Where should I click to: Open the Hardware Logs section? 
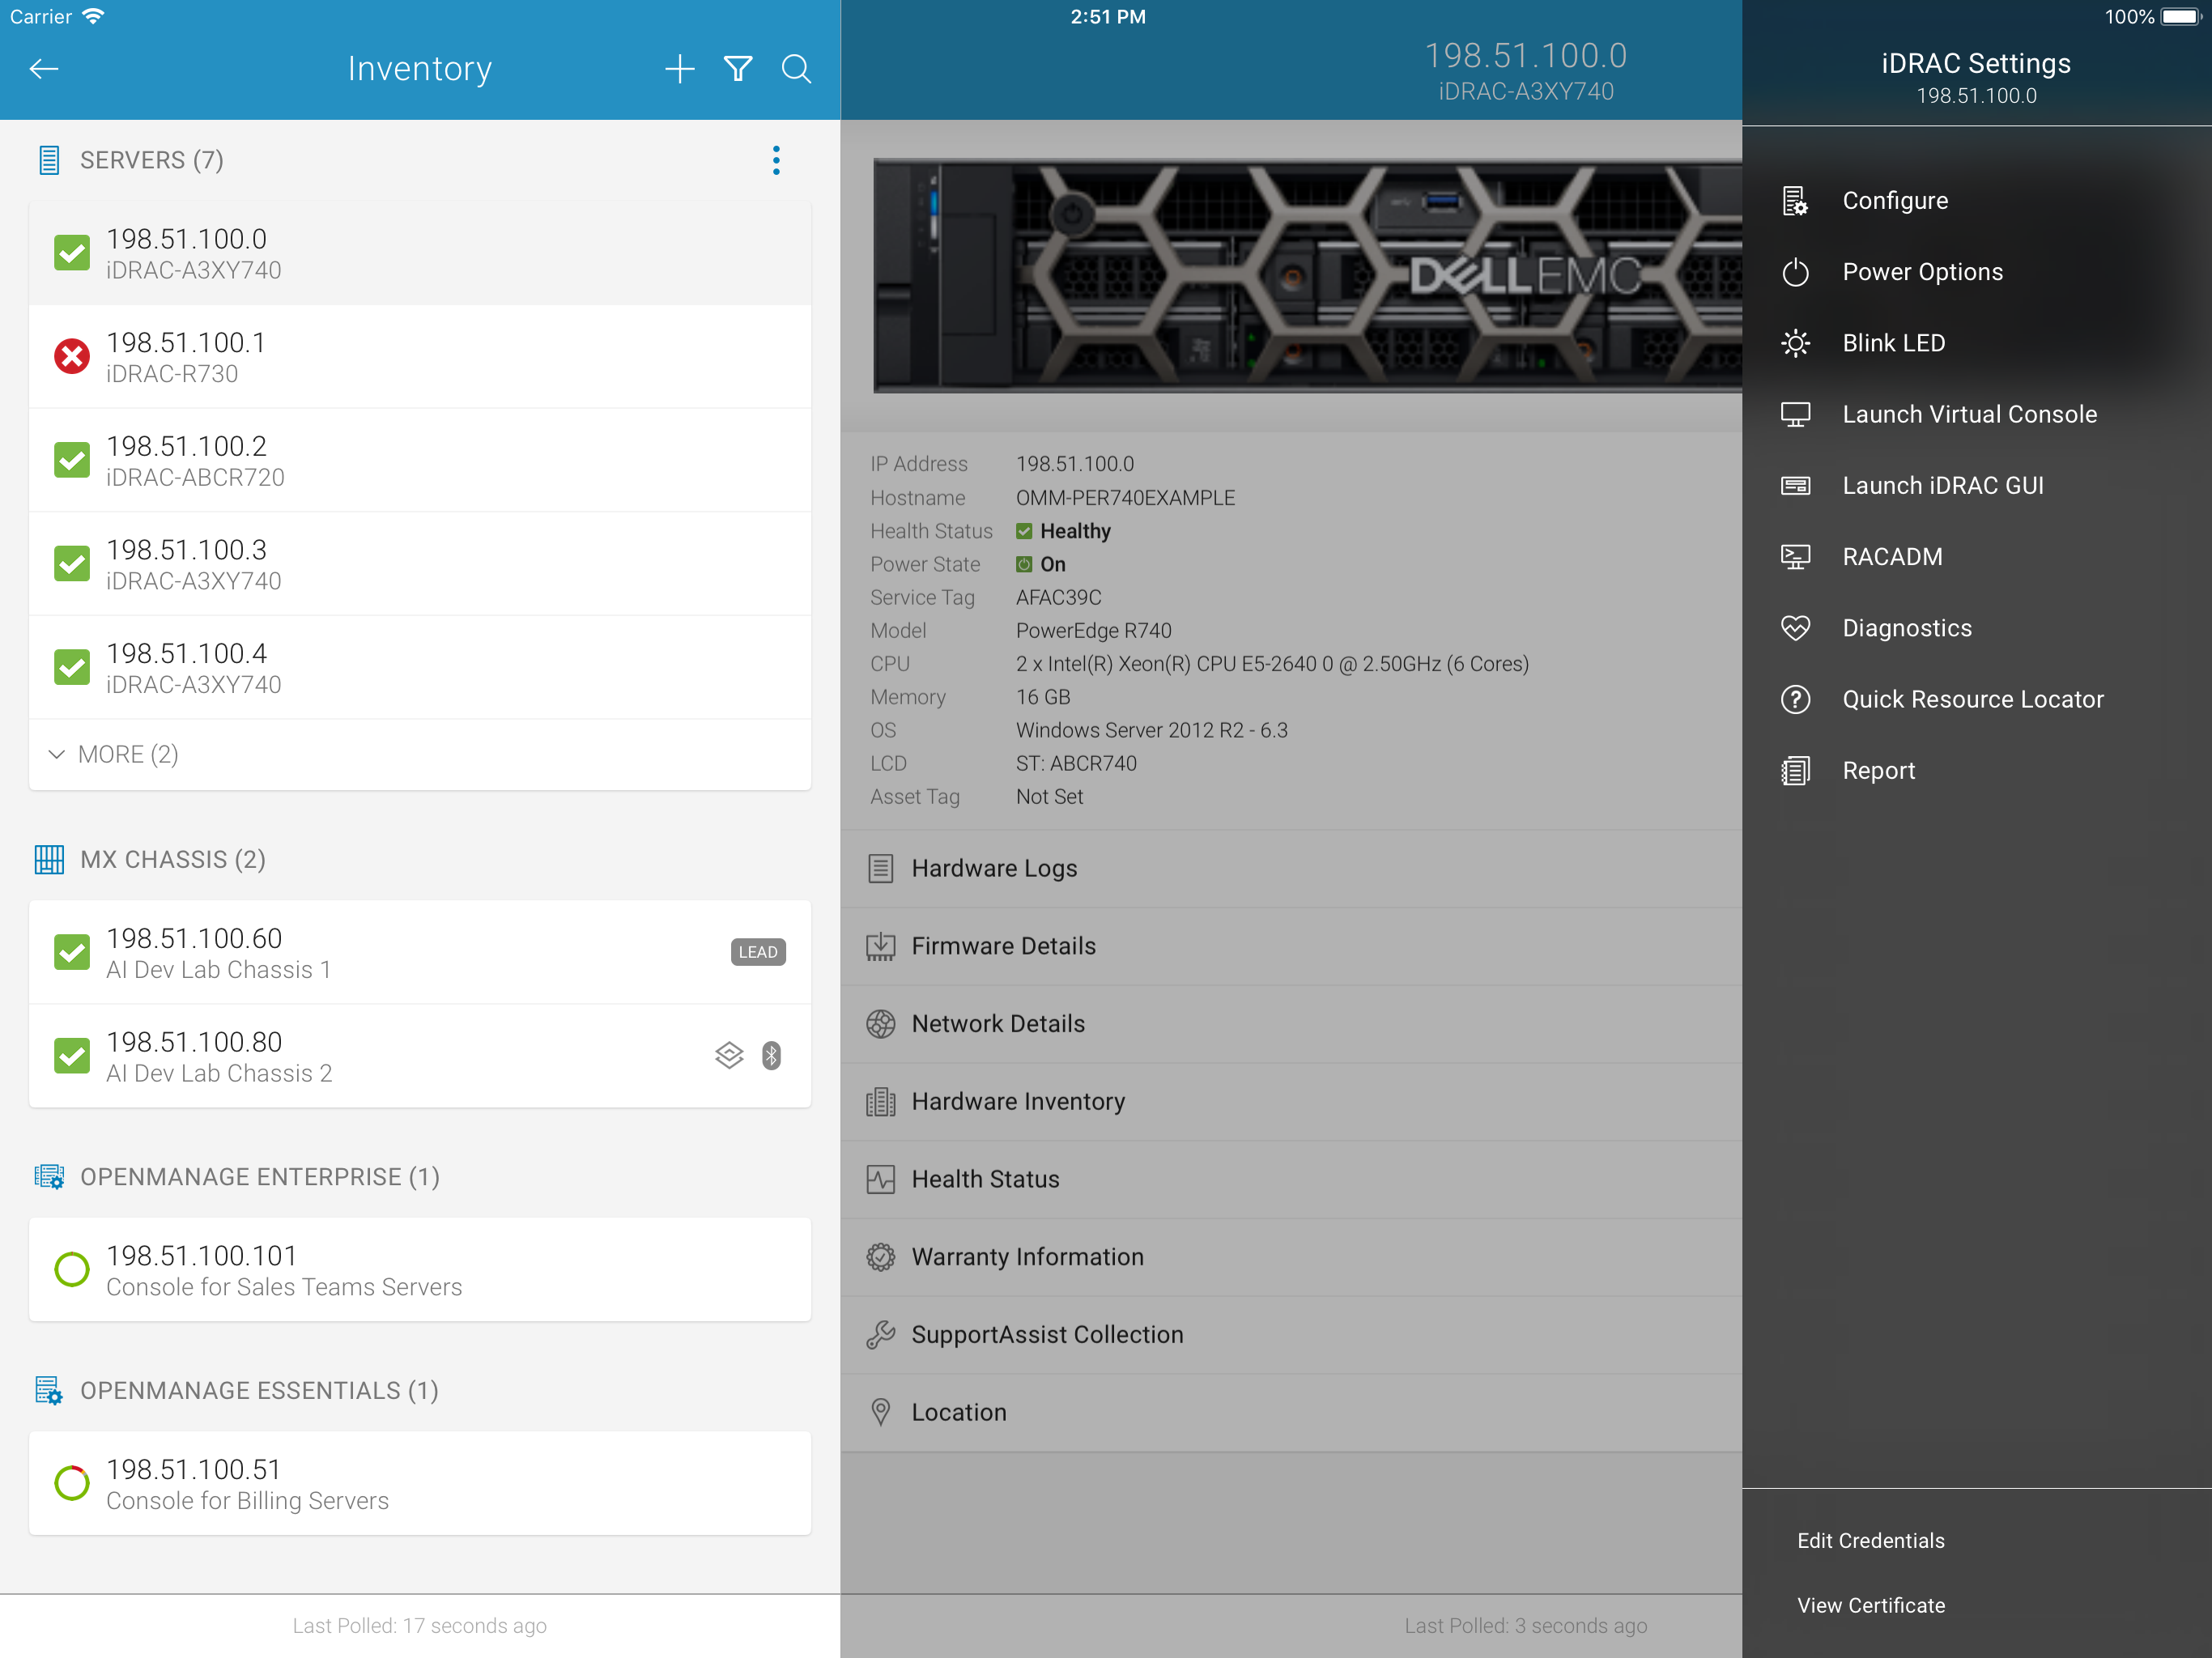tap(994, 868)
